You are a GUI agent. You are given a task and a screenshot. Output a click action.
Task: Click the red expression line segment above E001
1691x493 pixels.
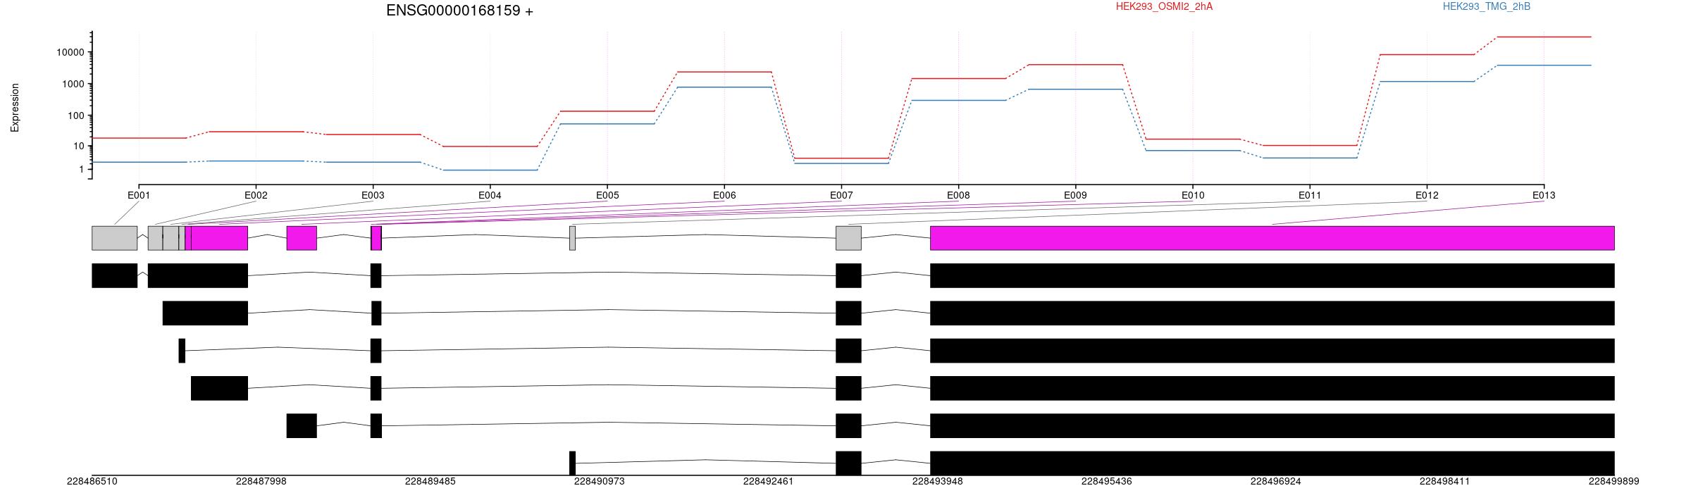tap(139, 138)
